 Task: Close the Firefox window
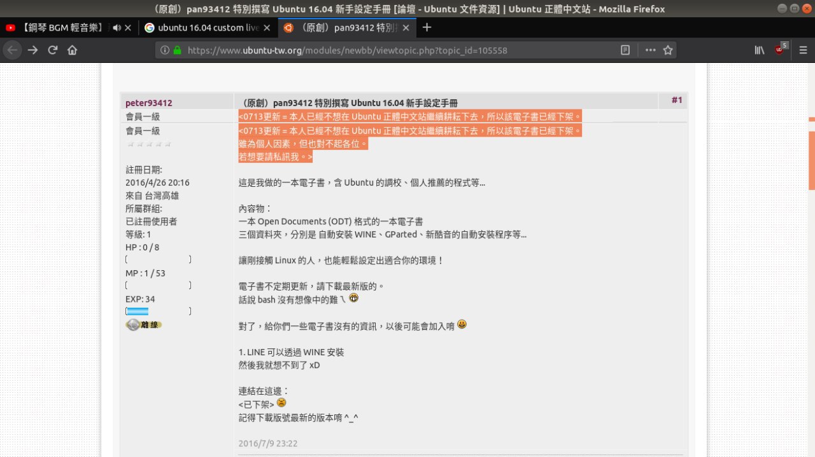click(806, 9)
